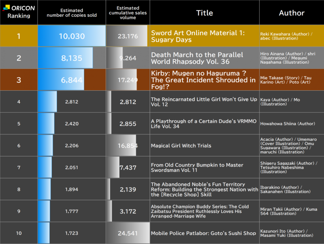This screenshot has height=244, width=324.
Task: Select rank number 6 cell
Action: 19,146
